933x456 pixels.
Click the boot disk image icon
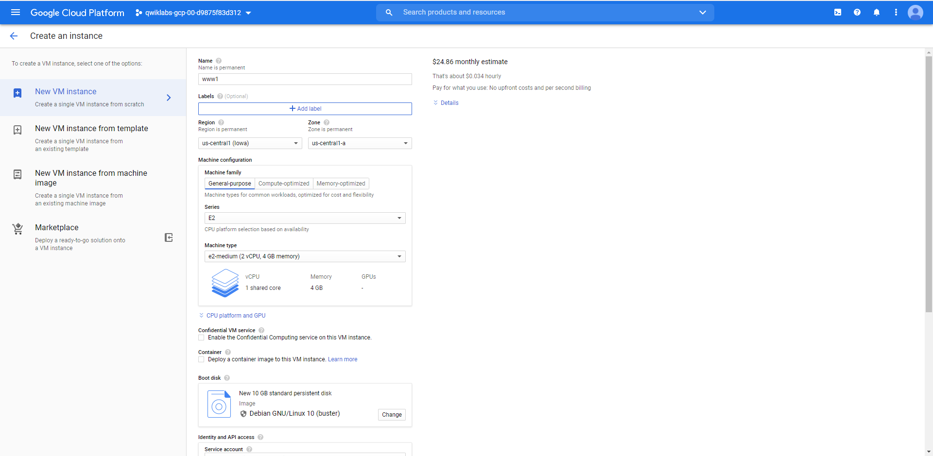pyautogui.click(x=219, y=404)
